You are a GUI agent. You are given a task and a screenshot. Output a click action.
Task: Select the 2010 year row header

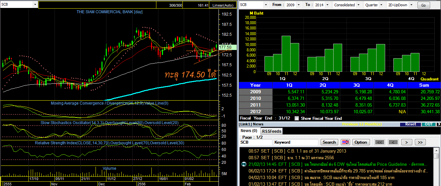point(255,98)
